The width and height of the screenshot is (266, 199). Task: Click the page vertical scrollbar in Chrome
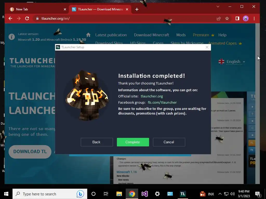[x=257, y=103]
